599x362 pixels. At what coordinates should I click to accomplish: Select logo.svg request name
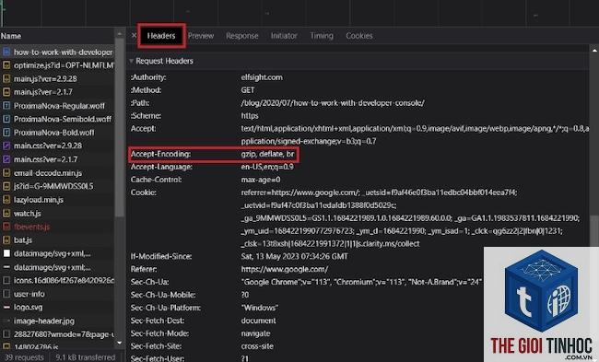point(29,308)
